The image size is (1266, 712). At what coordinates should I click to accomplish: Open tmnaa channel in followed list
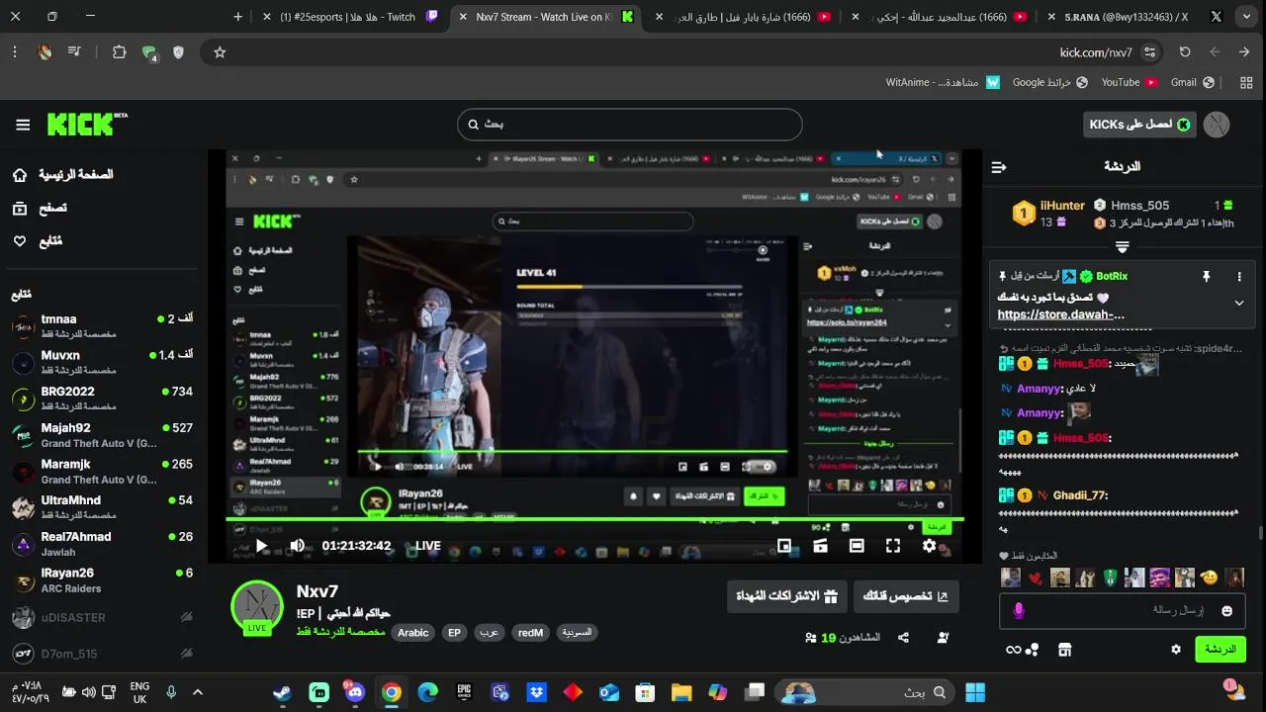[102, 325]
